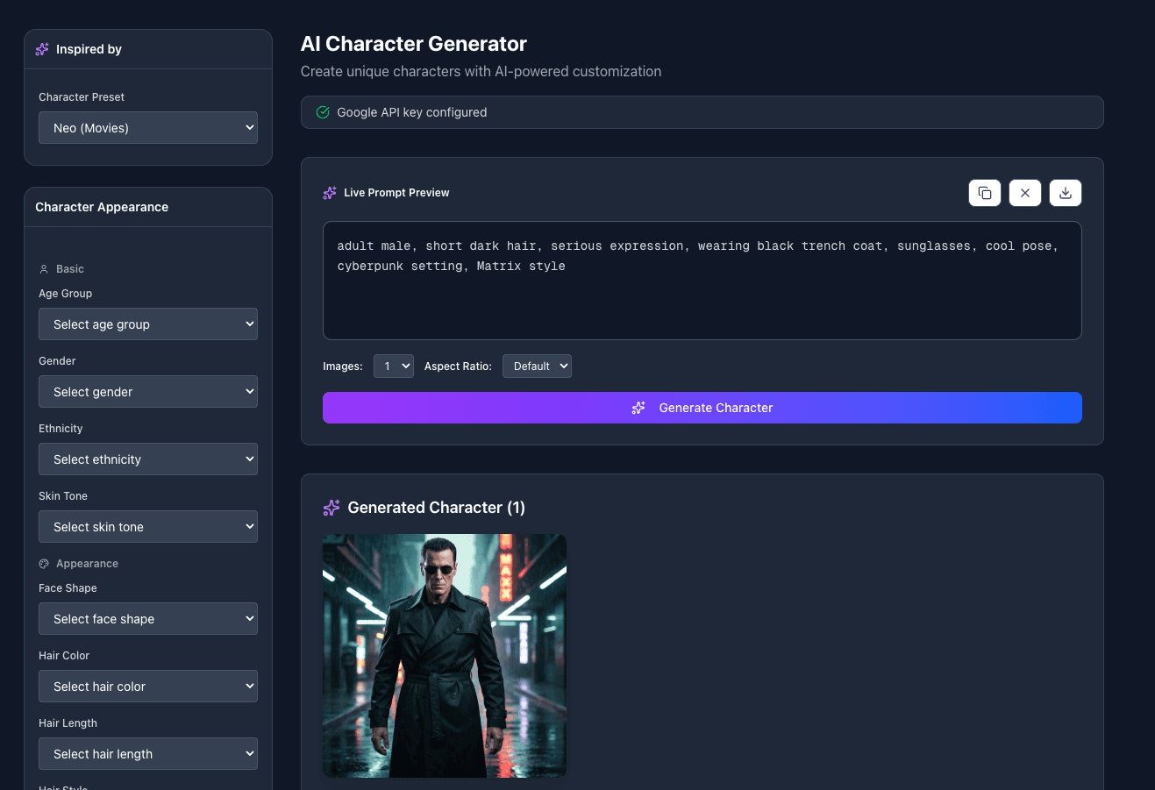Click the Hair Length label

(68, 723)
